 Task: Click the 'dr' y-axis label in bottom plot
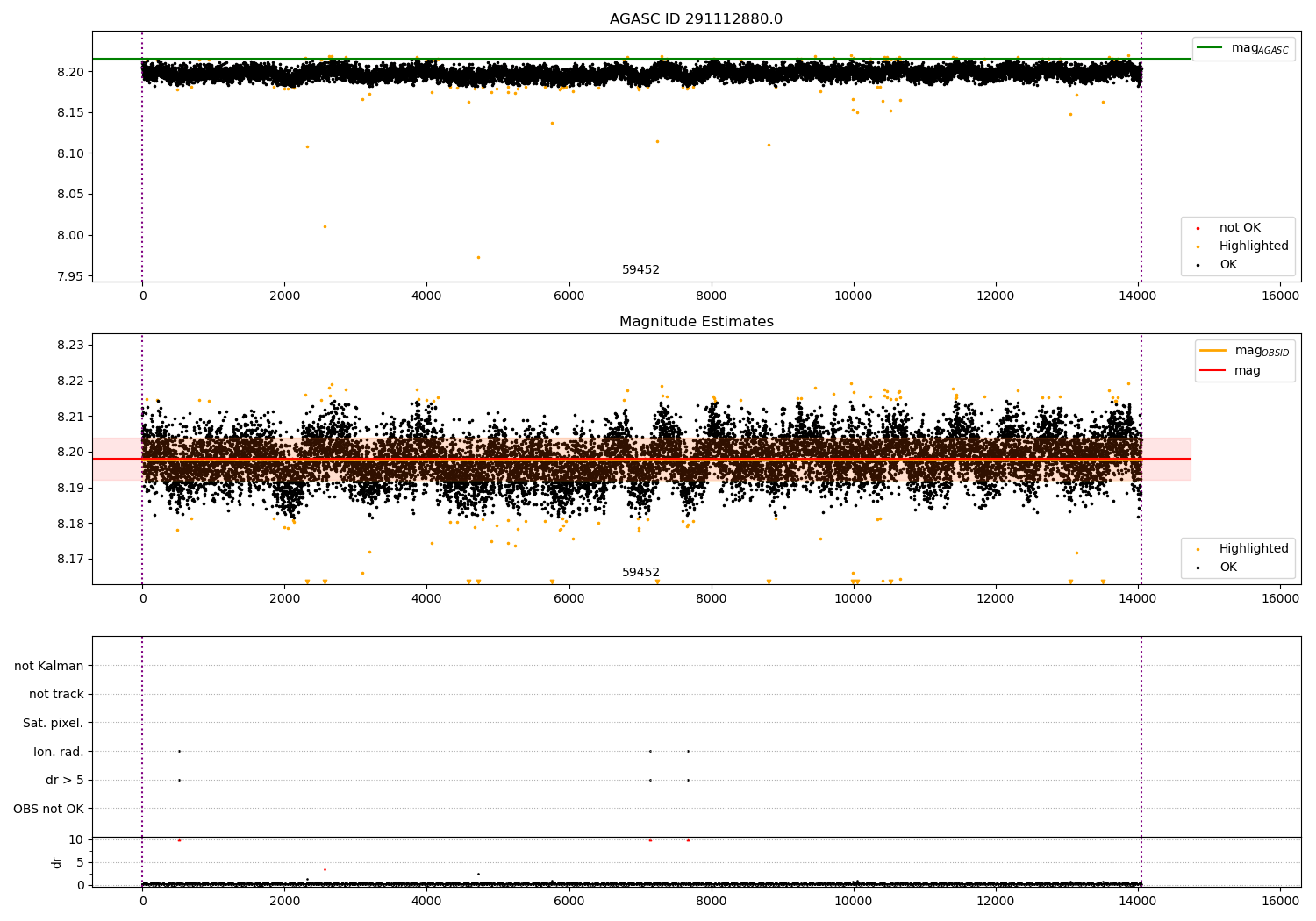(57, 862)
